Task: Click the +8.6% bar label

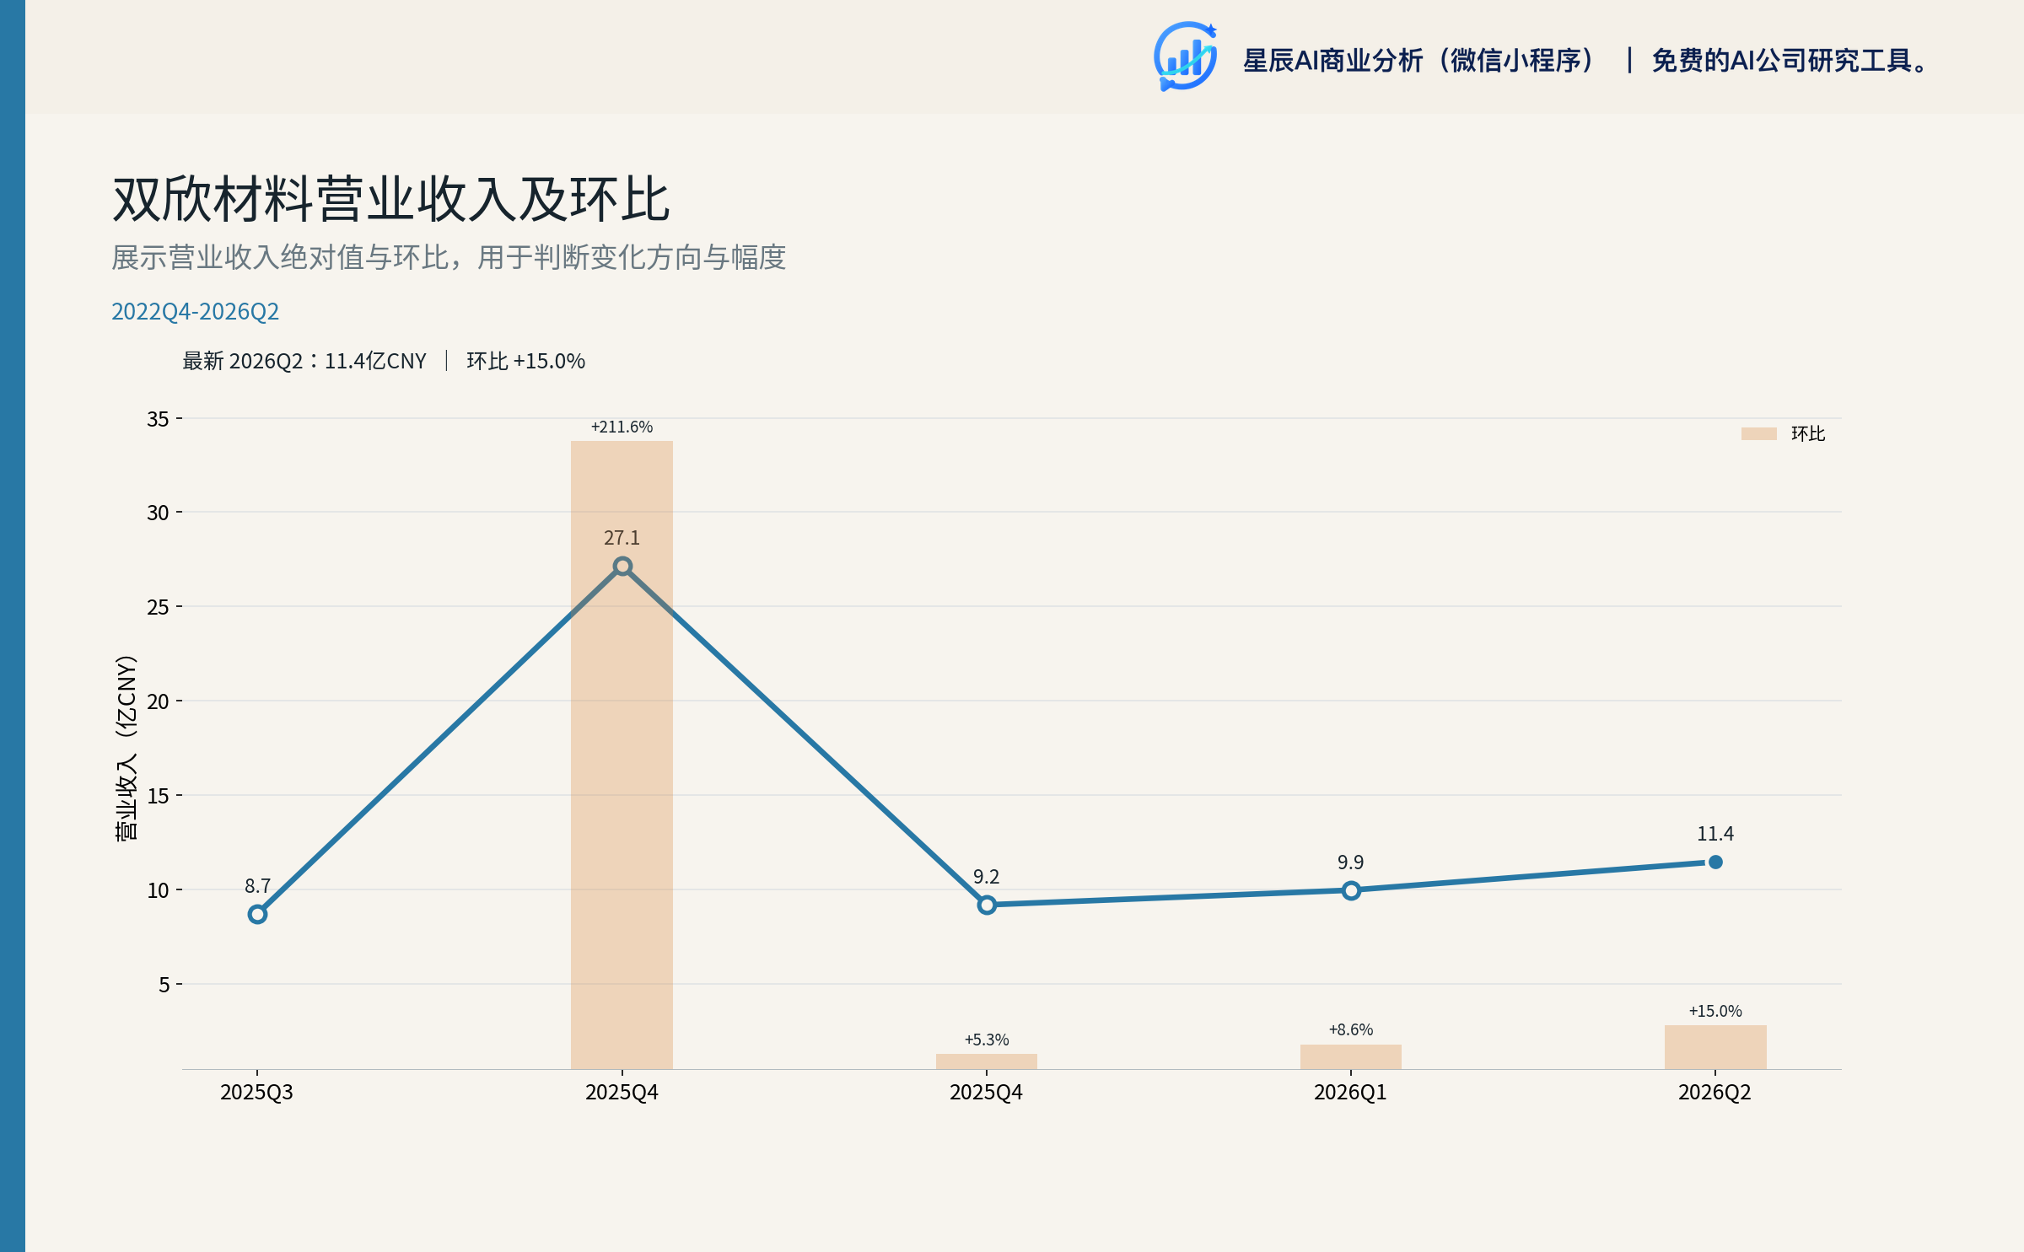Action: pos(1351,1029)
